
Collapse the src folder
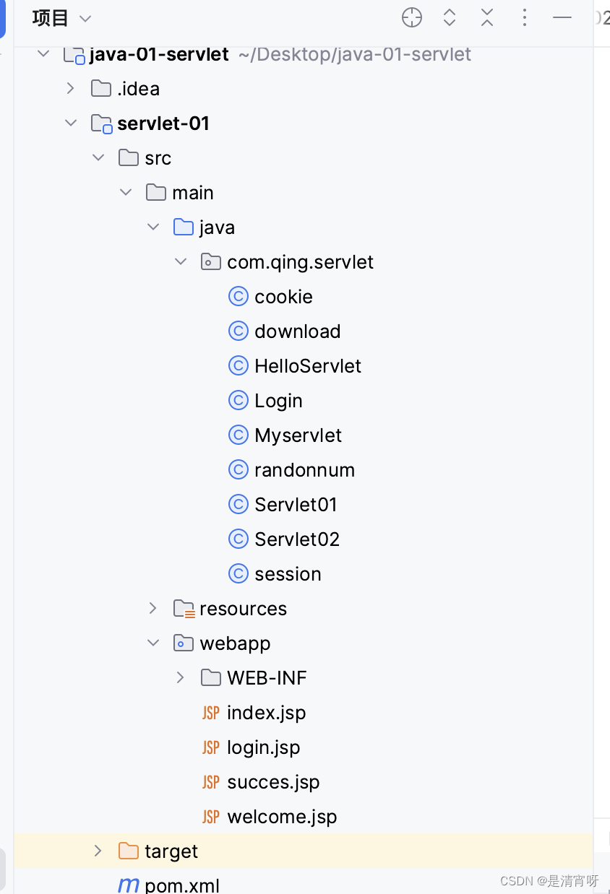tap(98, 157)
